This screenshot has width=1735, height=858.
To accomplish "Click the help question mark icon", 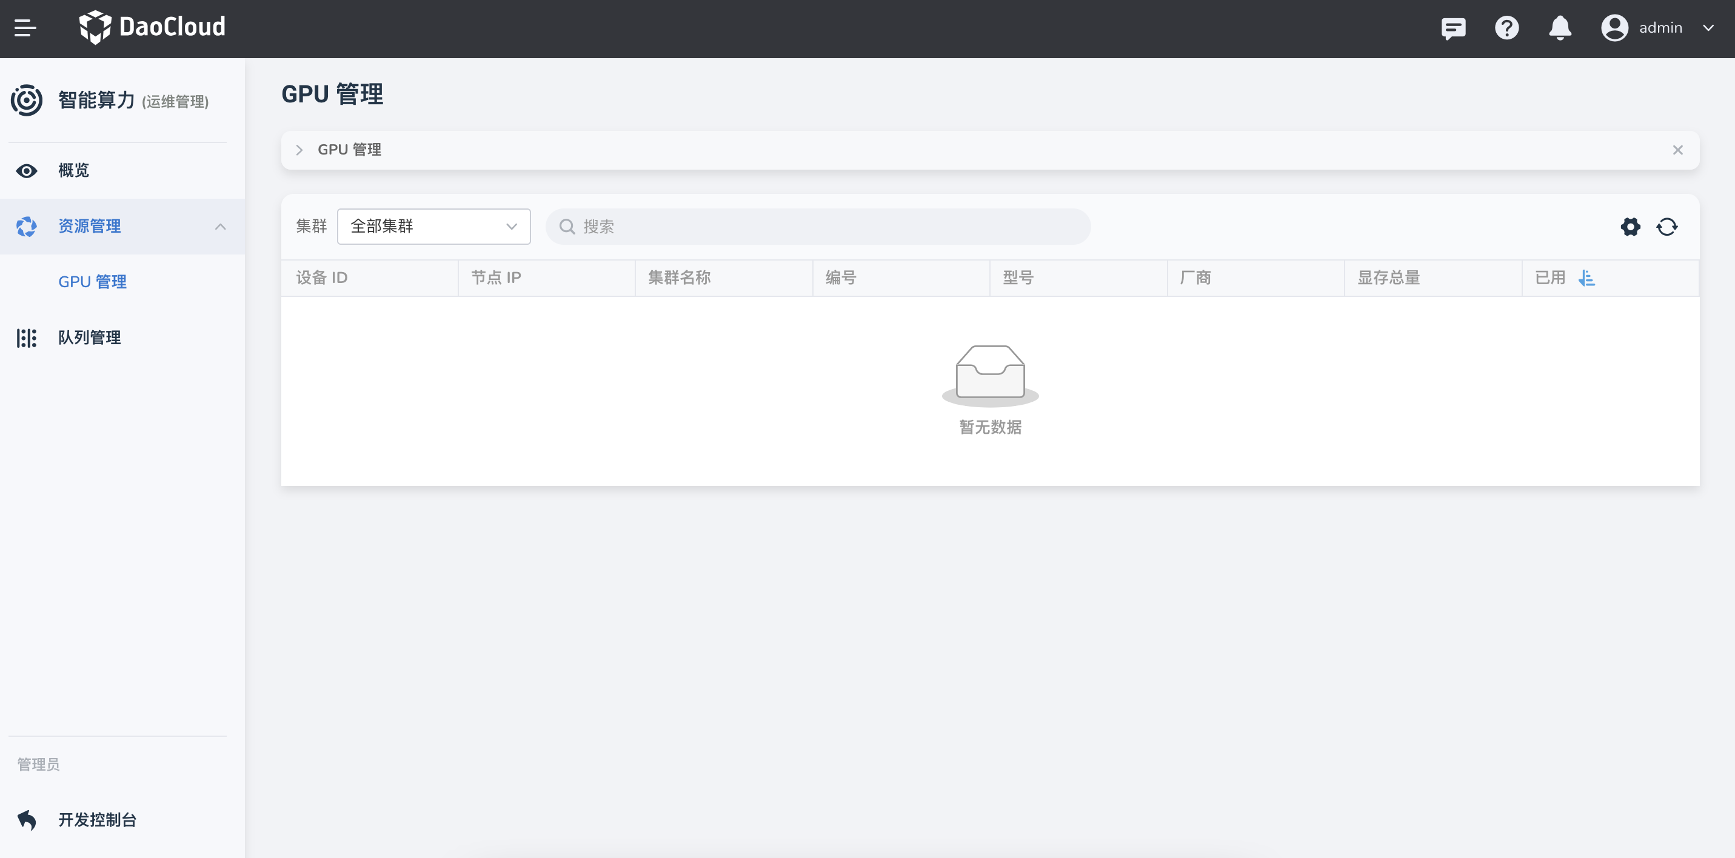I will point(1506,28).
